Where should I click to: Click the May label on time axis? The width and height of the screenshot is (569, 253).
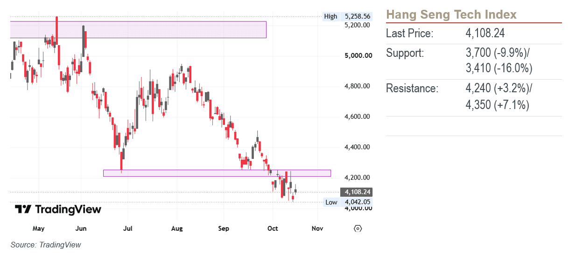pyautogui.click(x=39, y=228)
